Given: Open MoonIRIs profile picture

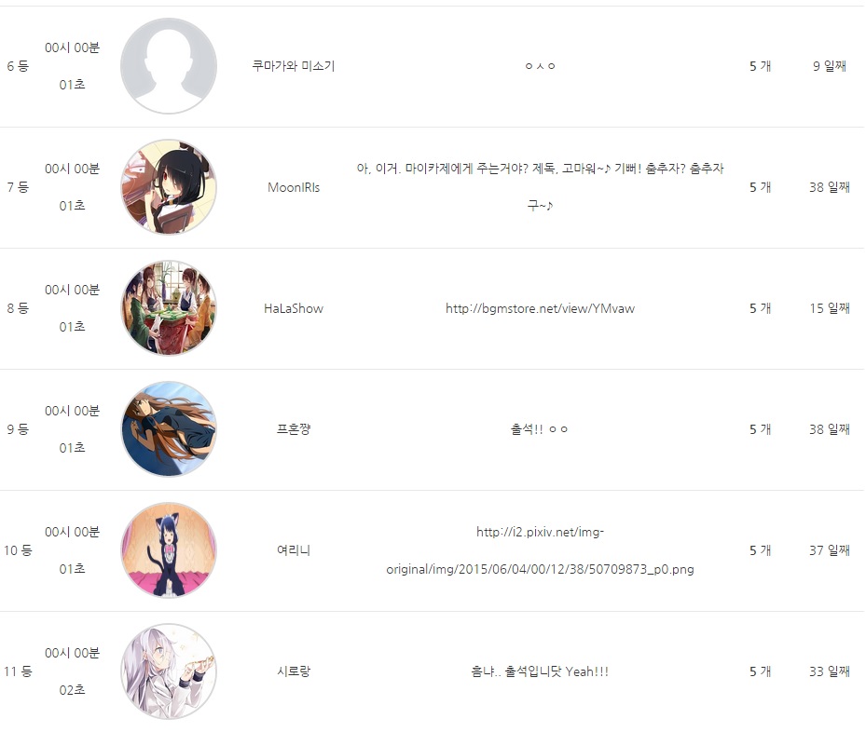Looking at the screenshot, I should point(169,187).
